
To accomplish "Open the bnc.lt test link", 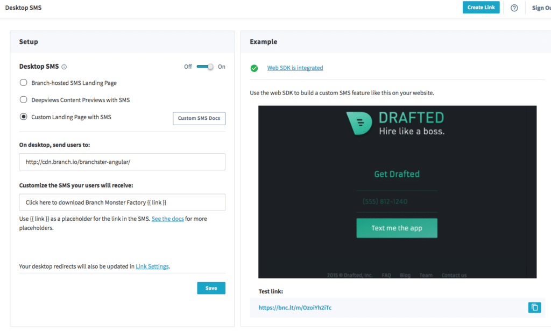I will coord(295,308).
